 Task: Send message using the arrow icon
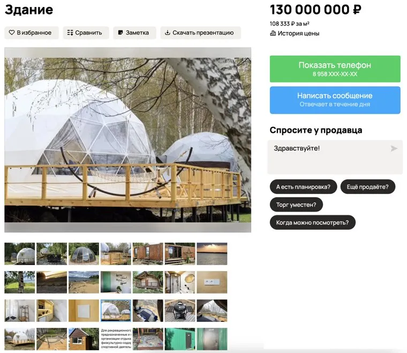[394, 148]
